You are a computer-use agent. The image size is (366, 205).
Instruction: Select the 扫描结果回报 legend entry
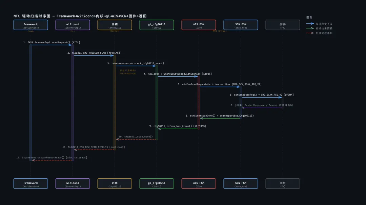[x=324, y=28]
